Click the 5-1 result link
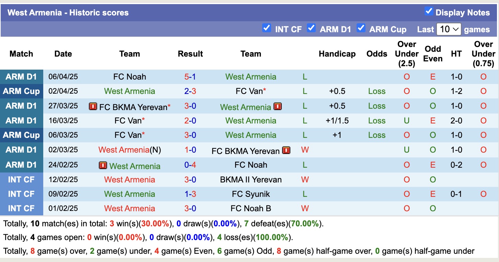Screen dimensions: 499x262 click(x=190, y=76)
